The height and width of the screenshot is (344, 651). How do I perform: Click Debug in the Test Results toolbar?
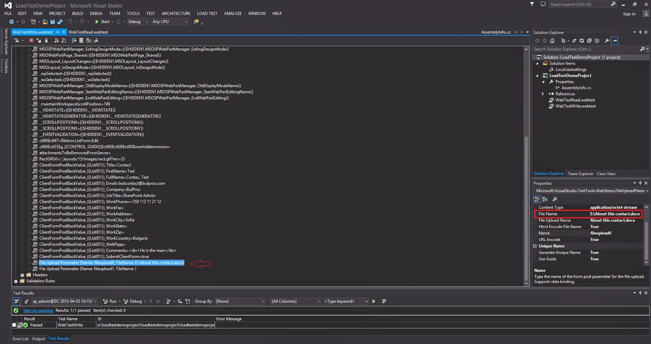pyautogui.click(x=133, y=301)
